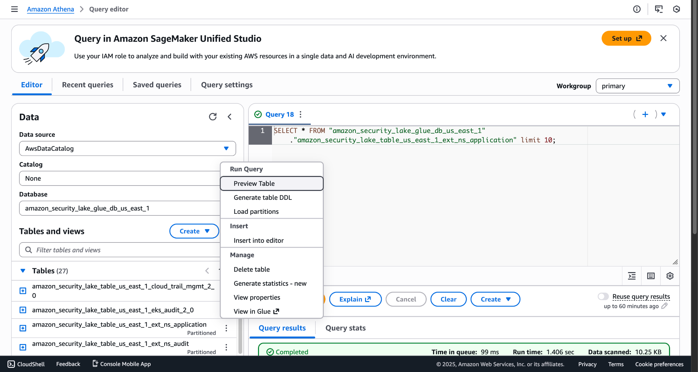Click the hexagon settings icon in header
The width and height of the screenshot is (698, 372).
677,9
